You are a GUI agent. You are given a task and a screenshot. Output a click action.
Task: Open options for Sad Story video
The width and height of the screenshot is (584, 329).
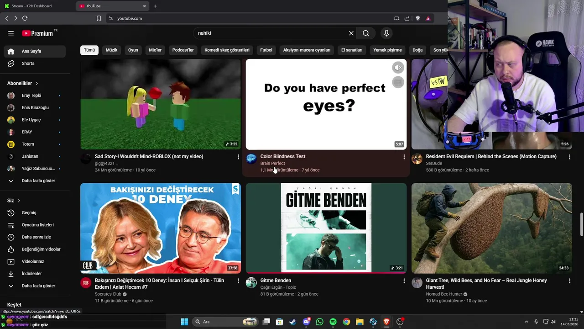238,157
